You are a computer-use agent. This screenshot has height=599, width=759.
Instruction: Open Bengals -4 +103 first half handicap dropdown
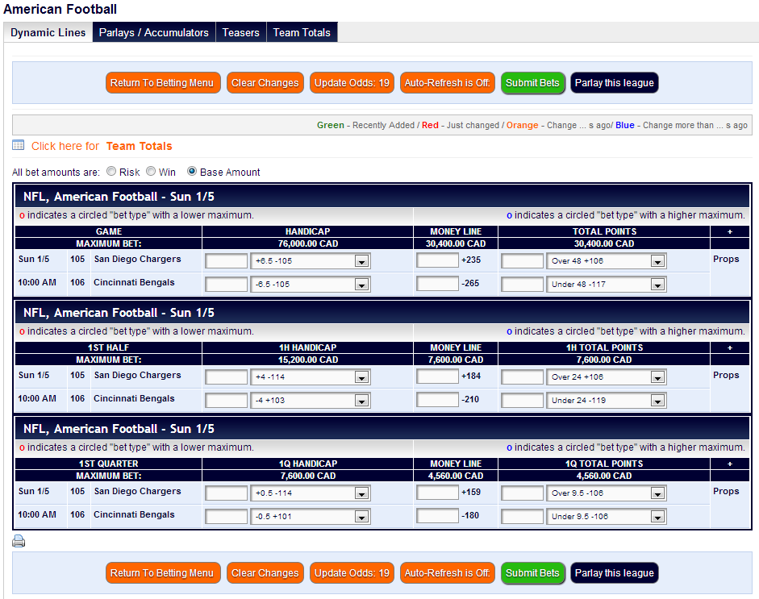[361, 401]
